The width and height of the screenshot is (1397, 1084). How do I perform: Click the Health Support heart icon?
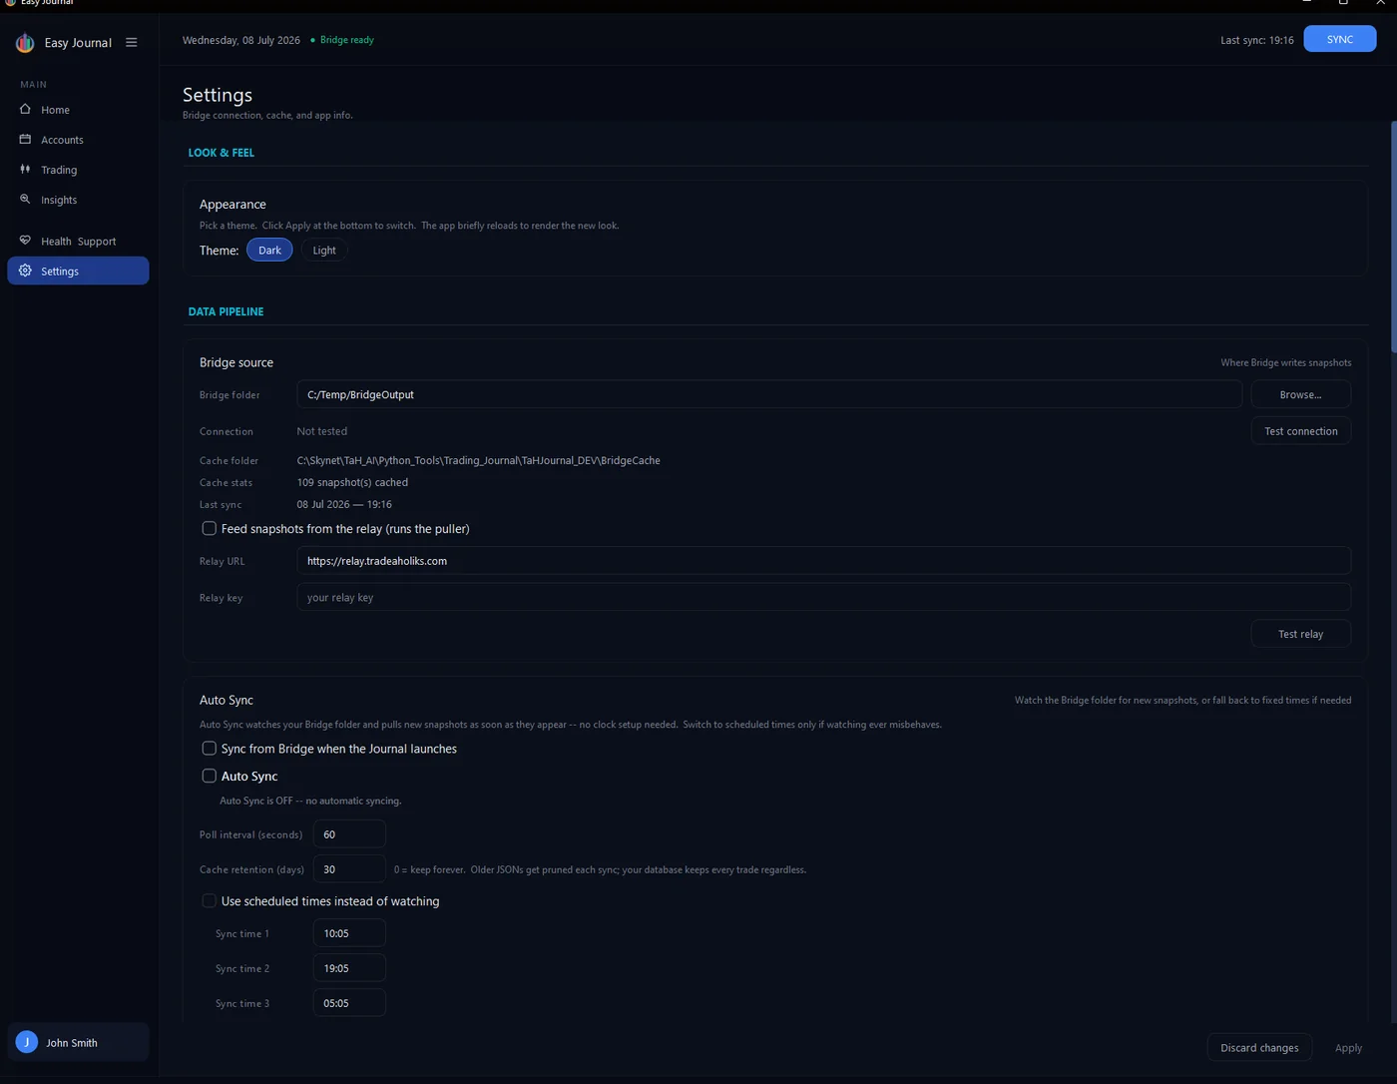coord(25,241)
